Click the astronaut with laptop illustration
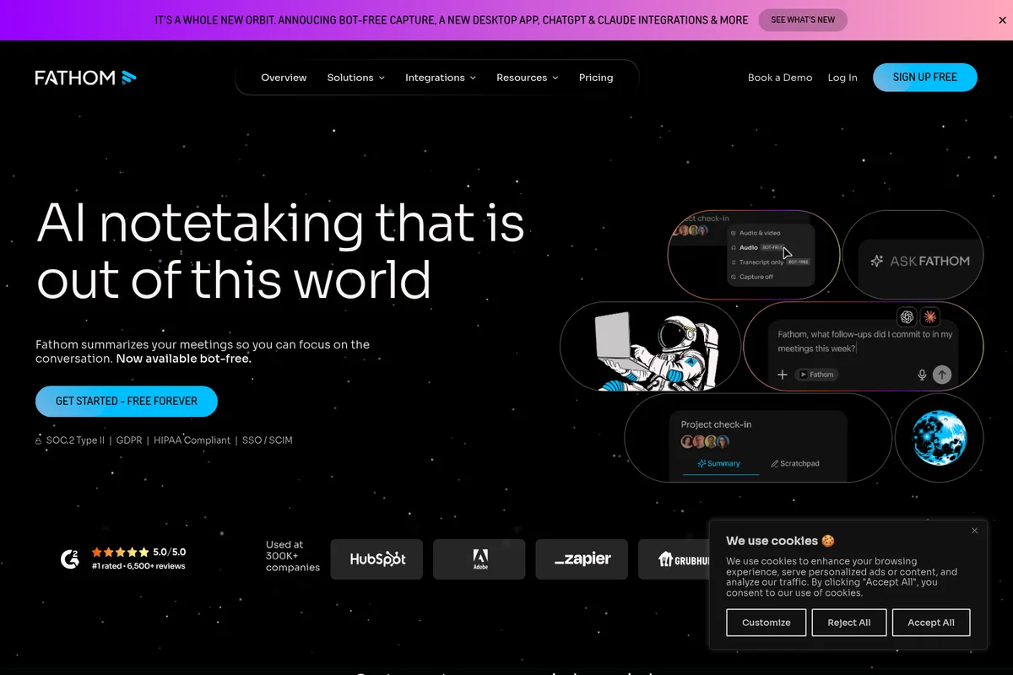The width and height of the screenshot is (1013, 675). [657, 349]
